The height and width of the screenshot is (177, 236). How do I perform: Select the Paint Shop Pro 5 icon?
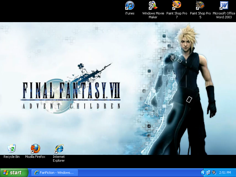(200, 5)
